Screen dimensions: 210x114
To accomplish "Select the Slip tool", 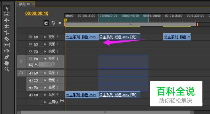I will tap(7, 45).
